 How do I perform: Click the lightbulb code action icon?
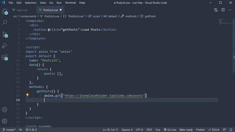[27, 95]
